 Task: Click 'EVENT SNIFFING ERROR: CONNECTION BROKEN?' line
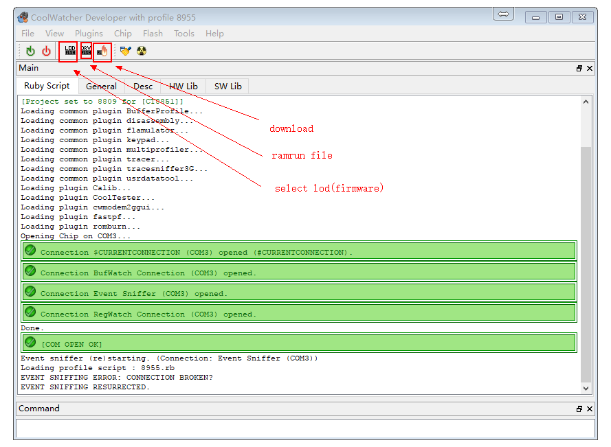117,377
